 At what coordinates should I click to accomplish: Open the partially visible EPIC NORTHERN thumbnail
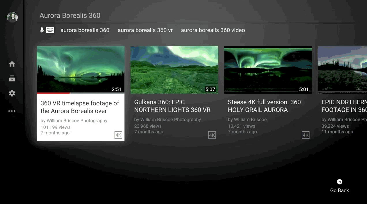pyautogui.click(x=342, y=70)
